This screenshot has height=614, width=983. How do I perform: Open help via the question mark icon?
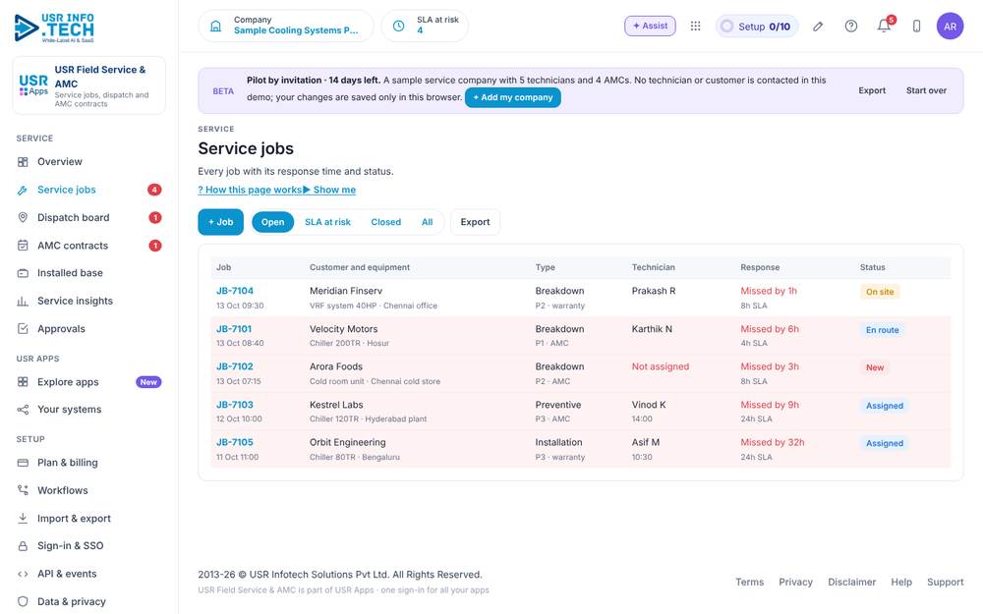(850, 27)
